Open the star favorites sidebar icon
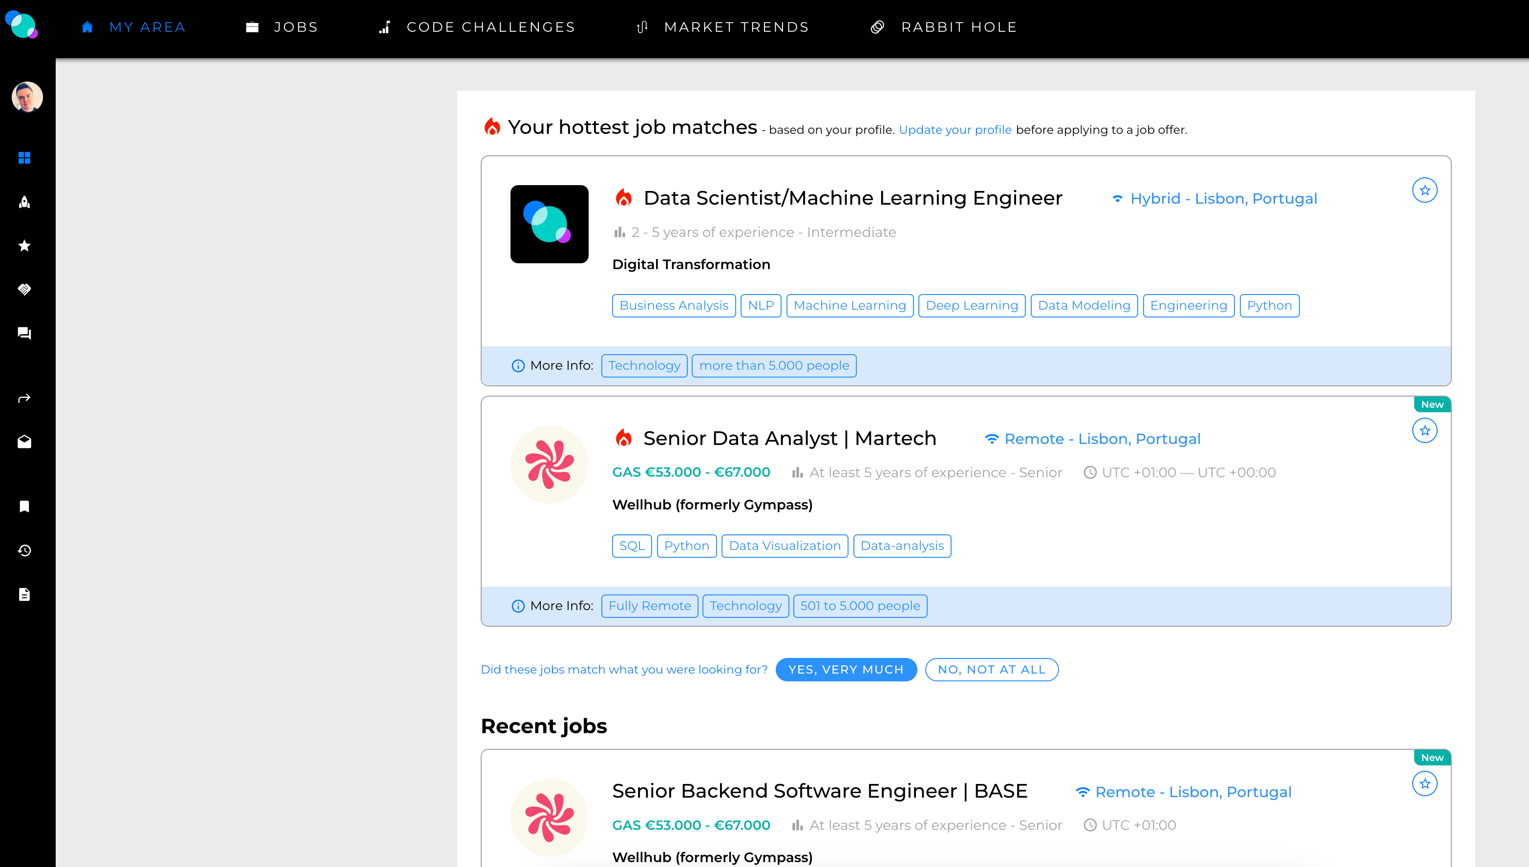Viewport: 1529px width, 867px height. point(24,245)
